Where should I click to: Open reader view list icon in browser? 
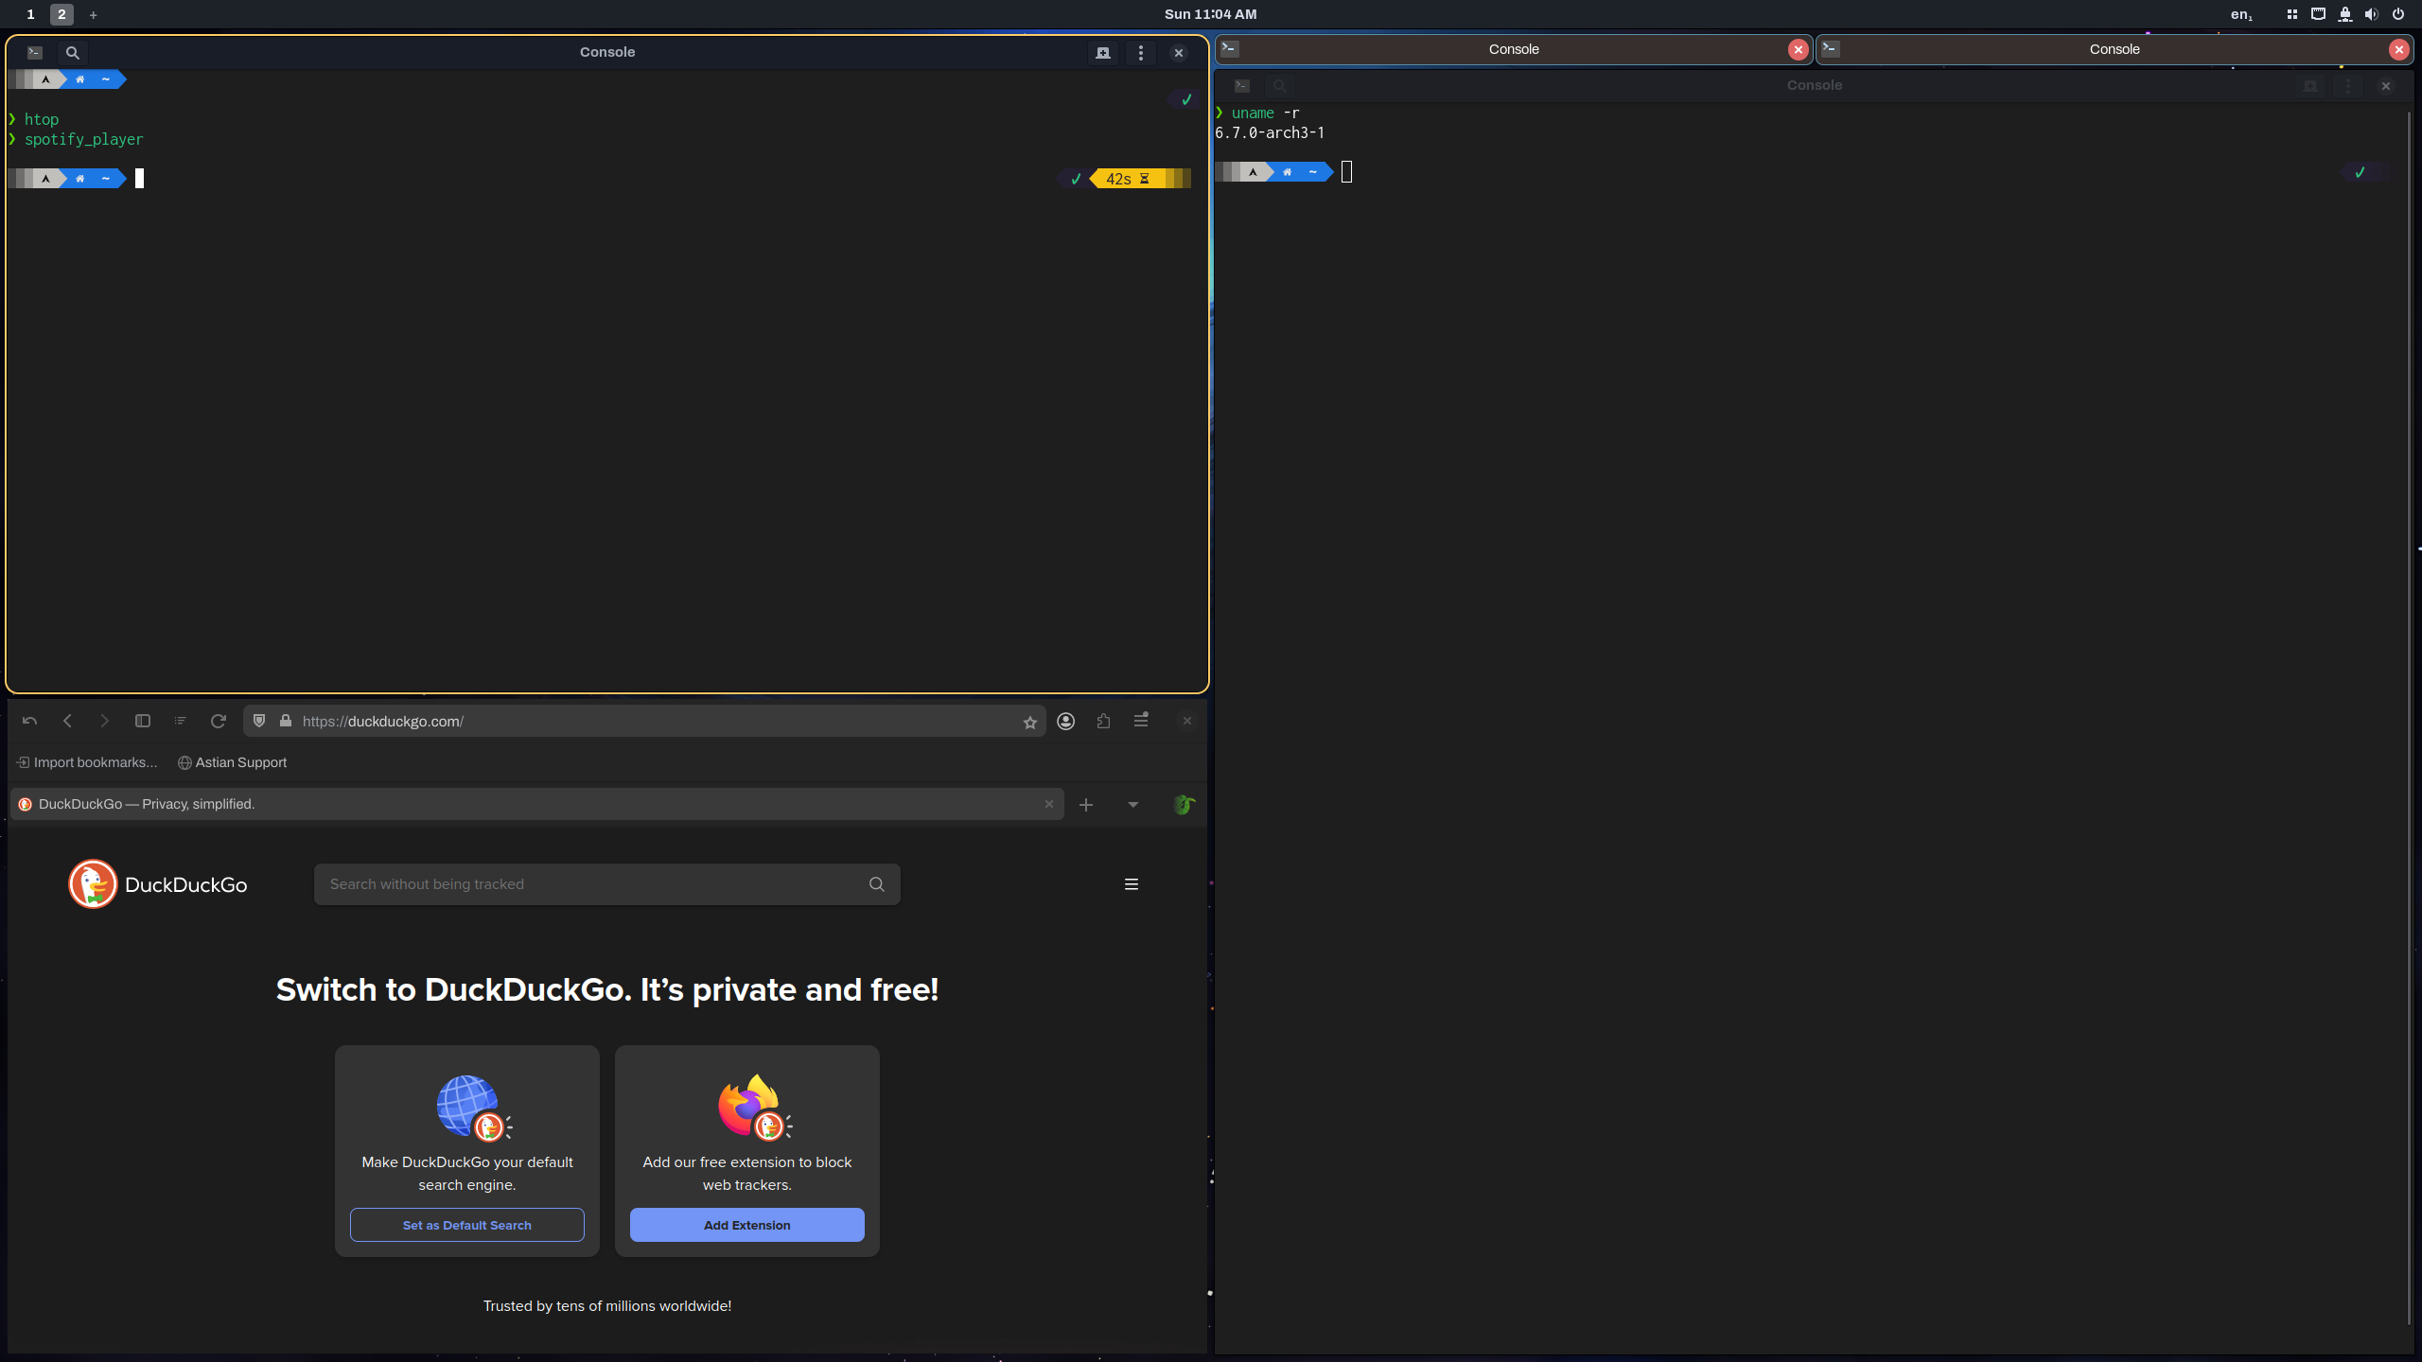coord(180,721)
